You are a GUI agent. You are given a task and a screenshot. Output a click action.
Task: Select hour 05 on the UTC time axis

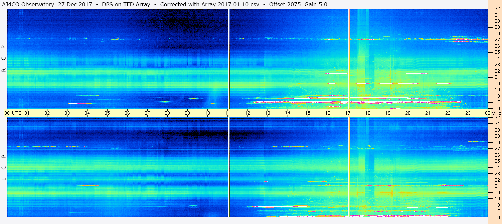point(107,113)
